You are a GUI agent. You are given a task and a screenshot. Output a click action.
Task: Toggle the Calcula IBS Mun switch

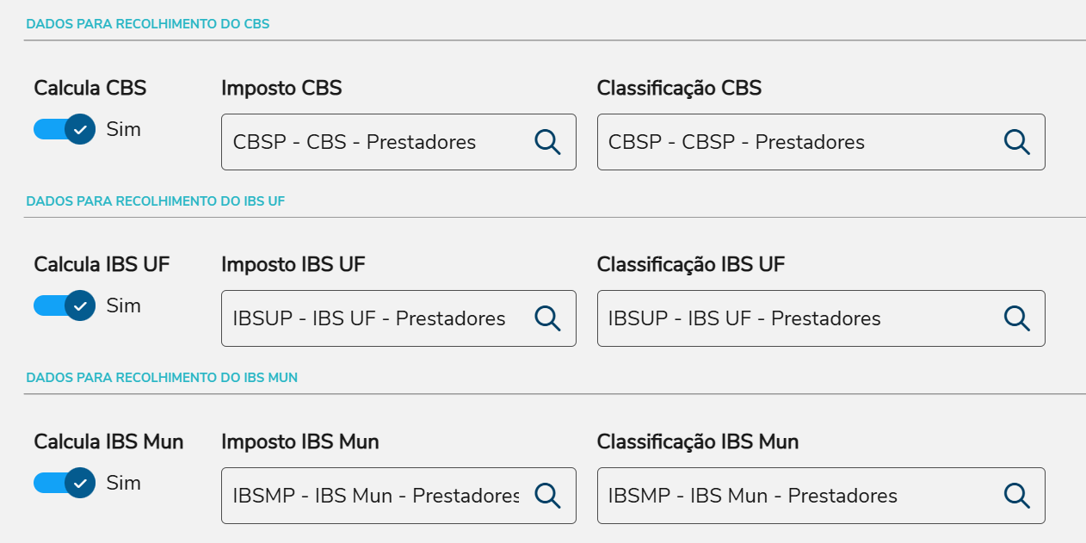click(65, 483)
